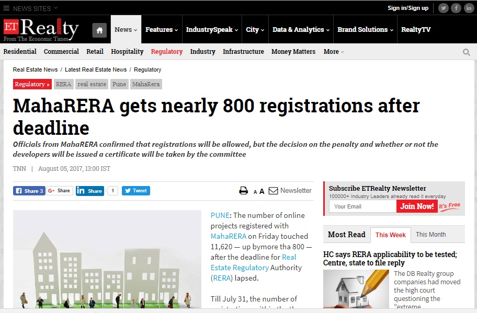Click the article's paper buildings image
The image size is (477, 313).
tap(107, 259)
